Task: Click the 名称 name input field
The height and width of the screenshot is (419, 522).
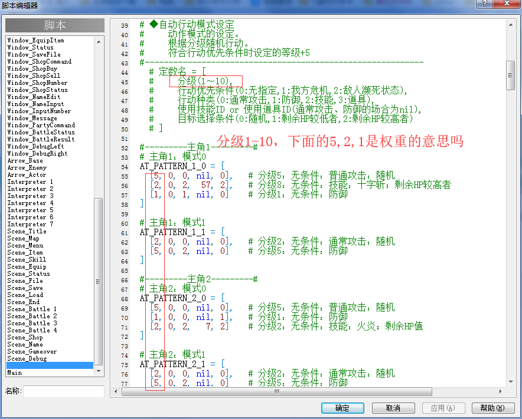Action: coord(64,391)
